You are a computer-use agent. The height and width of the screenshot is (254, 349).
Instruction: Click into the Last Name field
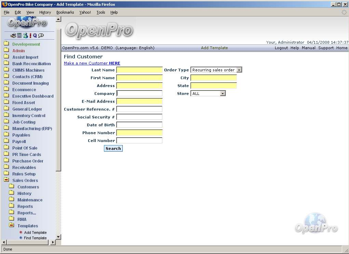(x=139, y=70)
